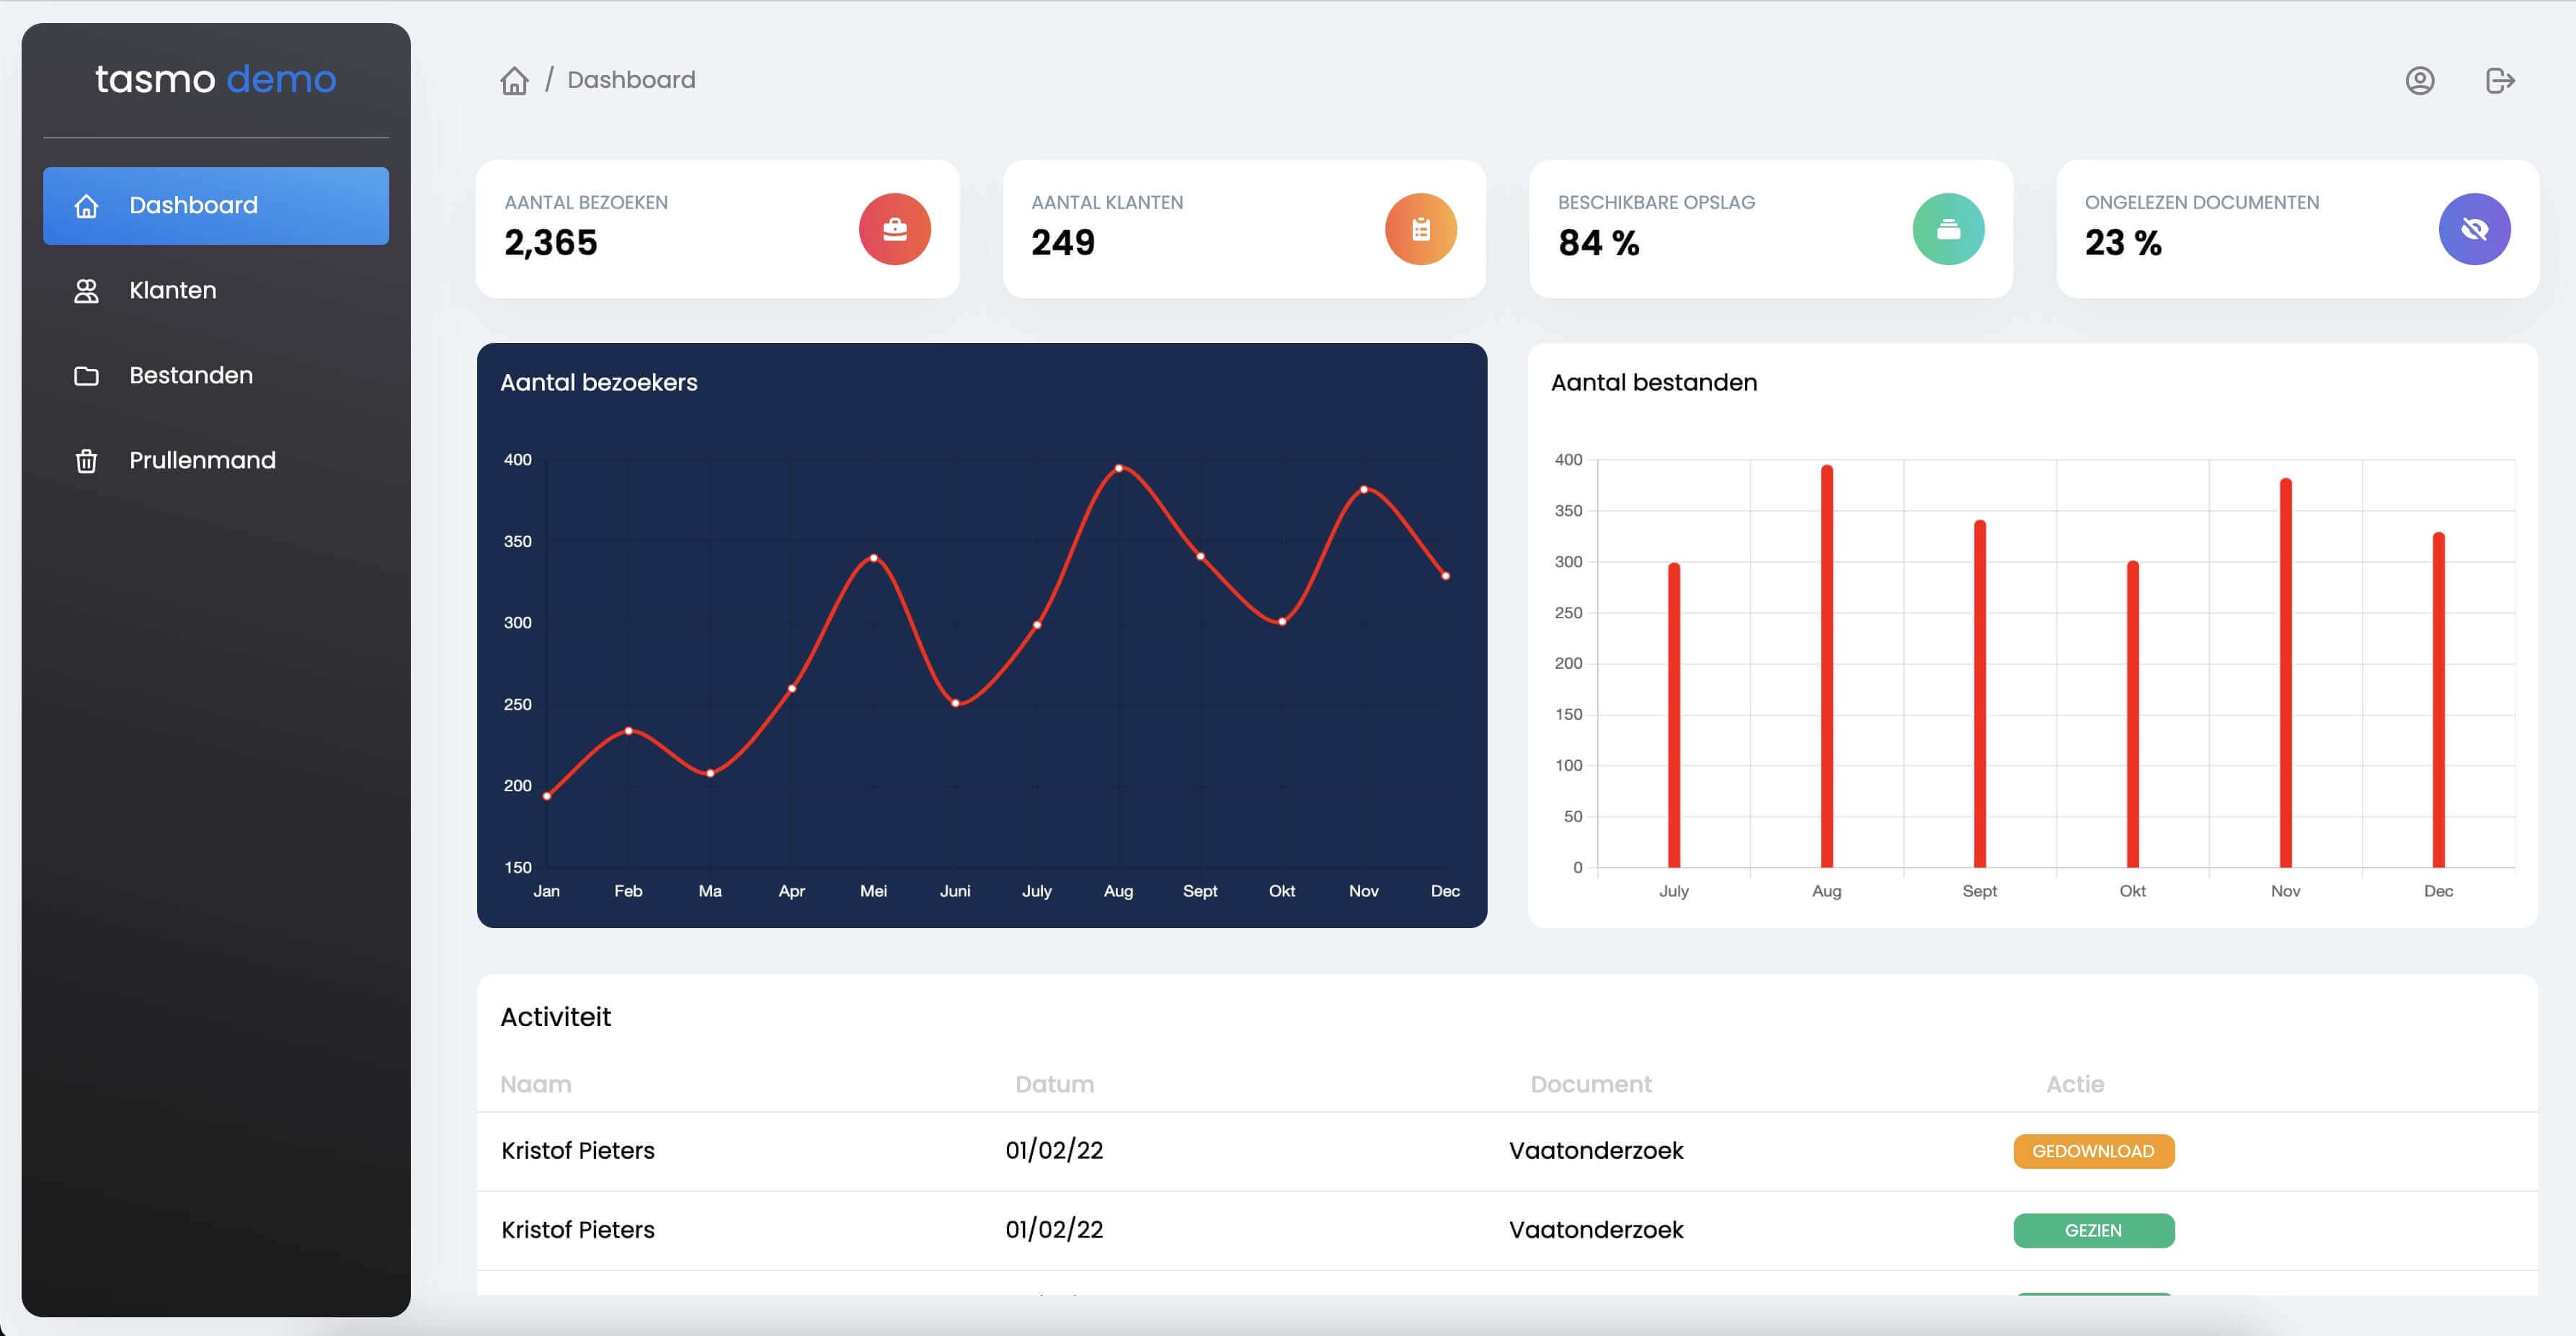The image size is (2576, 1336).
Task: Go to Bestanden in sidebar
Action: click(216, 376)
